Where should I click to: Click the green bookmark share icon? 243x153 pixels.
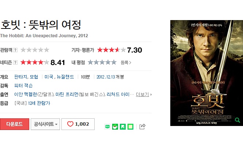(x=122, y=127)
